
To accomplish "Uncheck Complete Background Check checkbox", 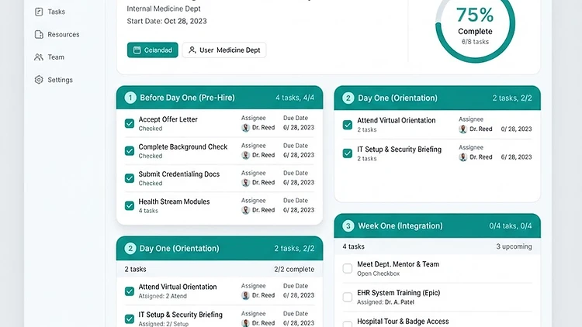I will click(129, 151).
